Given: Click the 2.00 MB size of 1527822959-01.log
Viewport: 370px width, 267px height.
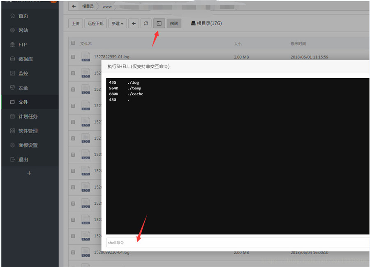Looking at the screenshot, I should click(x=241, y=57).
